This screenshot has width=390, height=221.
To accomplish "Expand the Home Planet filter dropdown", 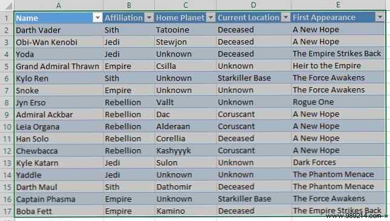I will [x=210, y=18].
